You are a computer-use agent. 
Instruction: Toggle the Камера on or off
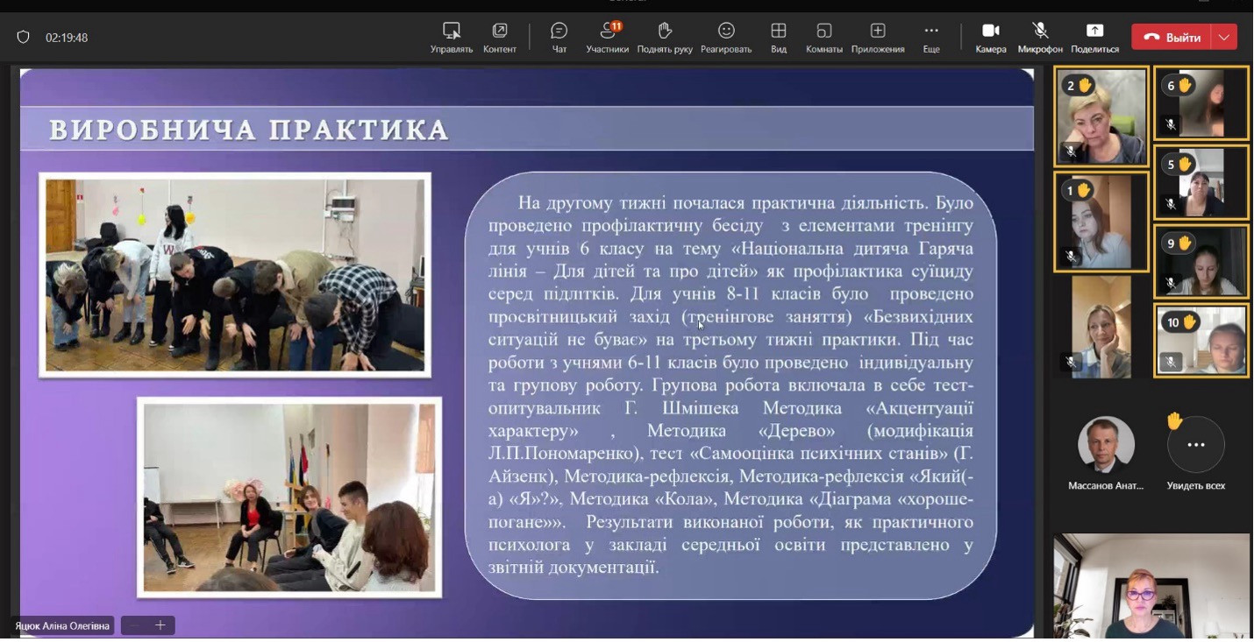pos(991,38)
